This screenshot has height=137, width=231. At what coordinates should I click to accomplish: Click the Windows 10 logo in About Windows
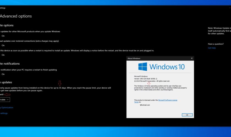tap(161, 67)
